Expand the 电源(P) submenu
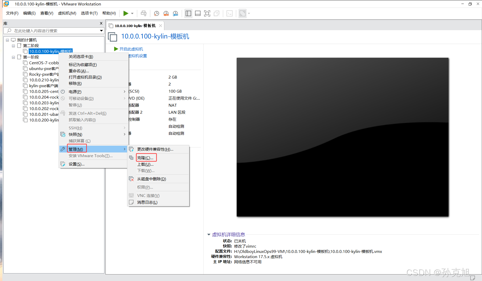The width and height of the screenshot is (482, 281). [x=94, y=92]
